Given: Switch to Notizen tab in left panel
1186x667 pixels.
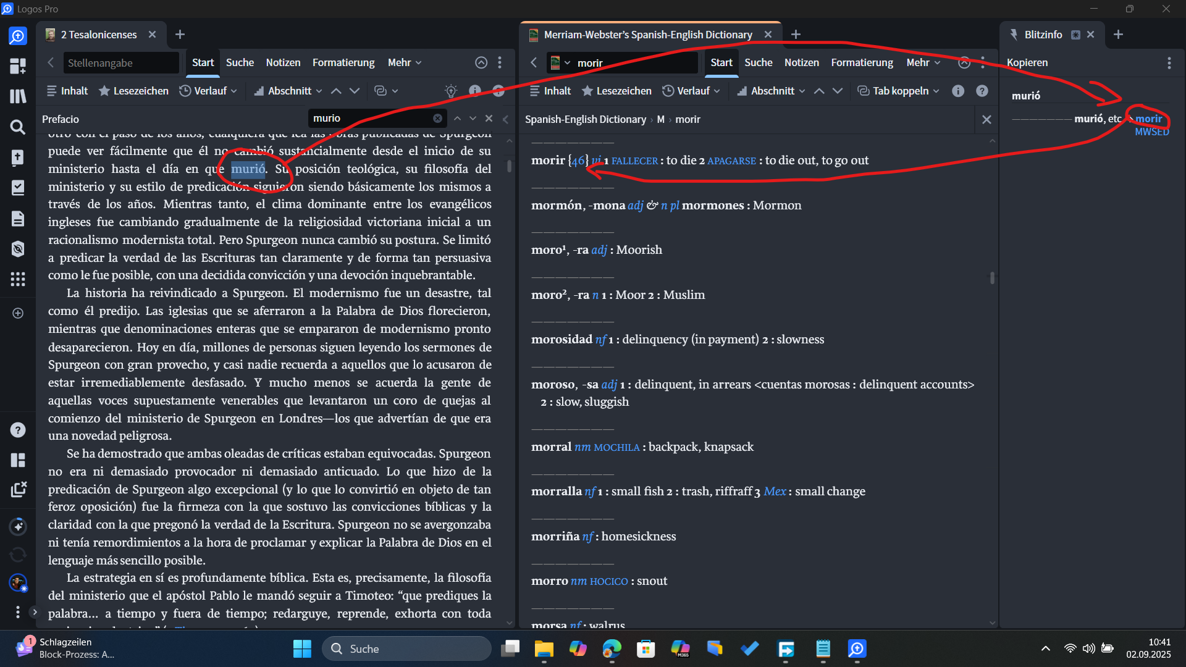Looking at the screenshot, I should coord(283,62).
